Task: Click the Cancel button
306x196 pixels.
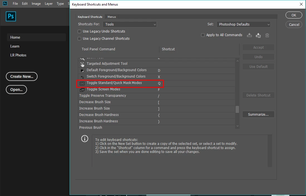Action: click(294, 24)
